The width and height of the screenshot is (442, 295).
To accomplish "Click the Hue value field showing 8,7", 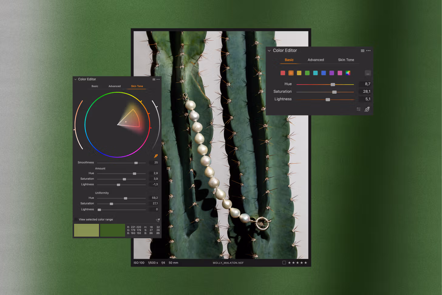I will point(366,84).
